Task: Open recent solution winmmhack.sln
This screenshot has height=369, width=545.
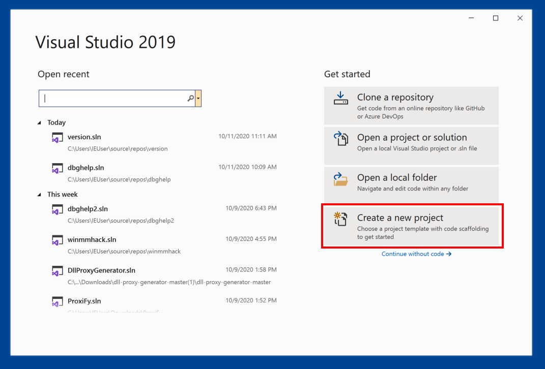Action: 164,245
